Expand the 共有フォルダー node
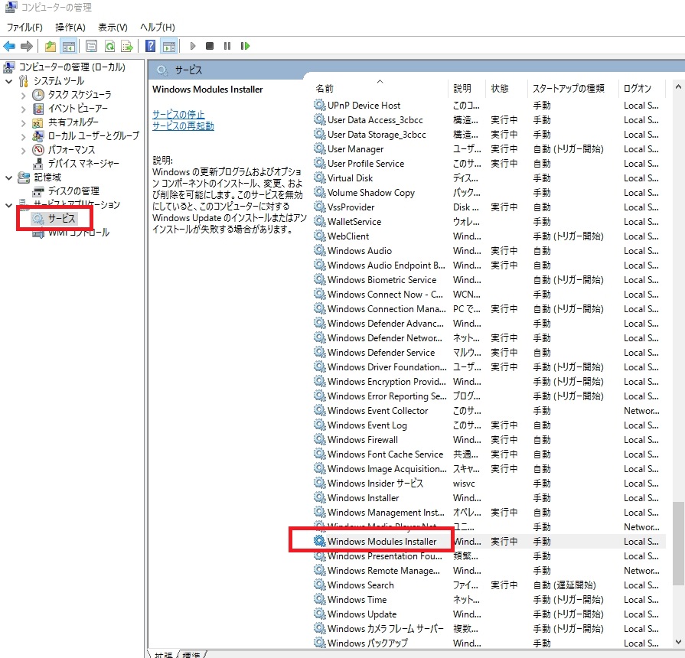Image resolution: width=685 pixels, height=658 pixels. pyautogui.click(x=24, y=123)
